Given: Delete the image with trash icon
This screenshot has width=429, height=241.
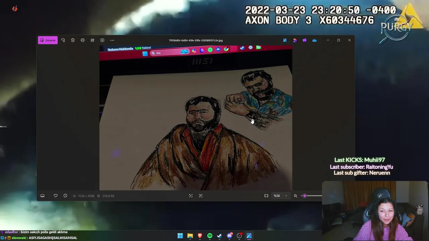Looking at the screenshot, I should pos(73,40).
